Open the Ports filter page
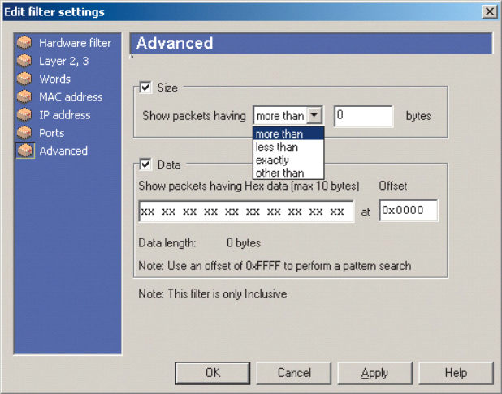Image resolution: width=502 pixels, height=394 pixels. [51, 133]
